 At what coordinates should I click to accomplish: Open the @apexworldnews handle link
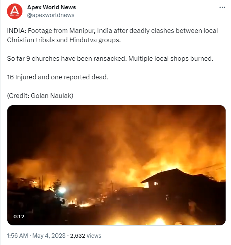tap(51, 15)
